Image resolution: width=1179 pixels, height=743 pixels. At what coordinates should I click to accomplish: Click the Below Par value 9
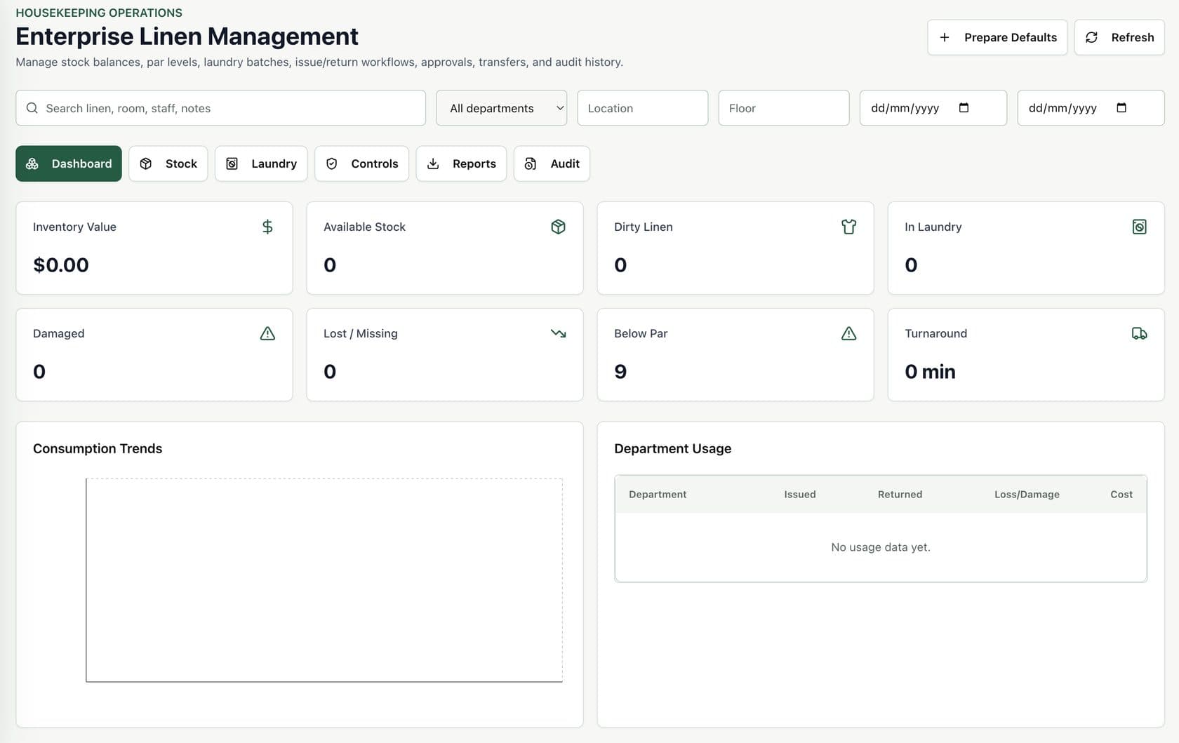(x=620, y=372)
